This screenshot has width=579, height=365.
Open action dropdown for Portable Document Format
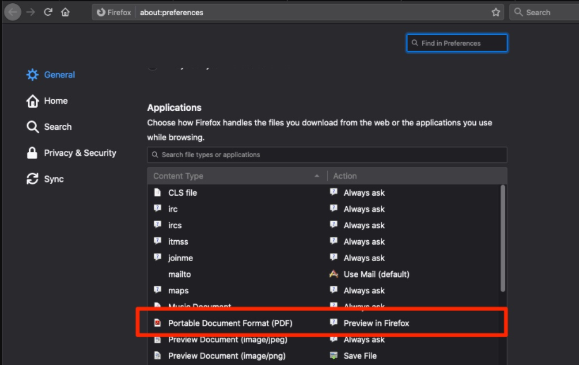(x=376, y=323)
